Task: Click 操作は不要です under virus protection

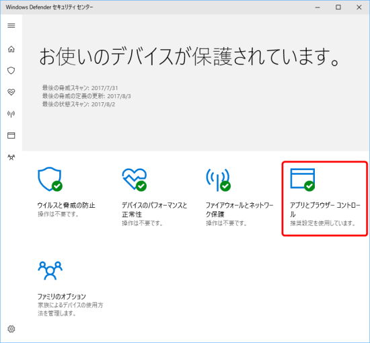Action: click(x=58, y=214)
